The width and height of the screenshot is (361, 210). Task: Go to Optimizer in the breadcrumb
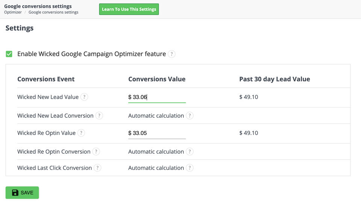coord(13,12)
